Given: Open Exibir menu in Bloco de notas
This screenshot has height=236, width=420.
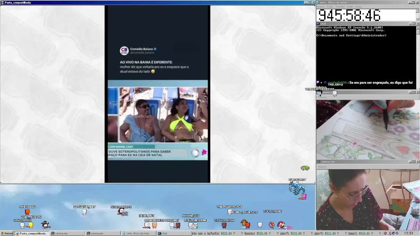Looking at the screenshot, I should (x=350, y=7).
